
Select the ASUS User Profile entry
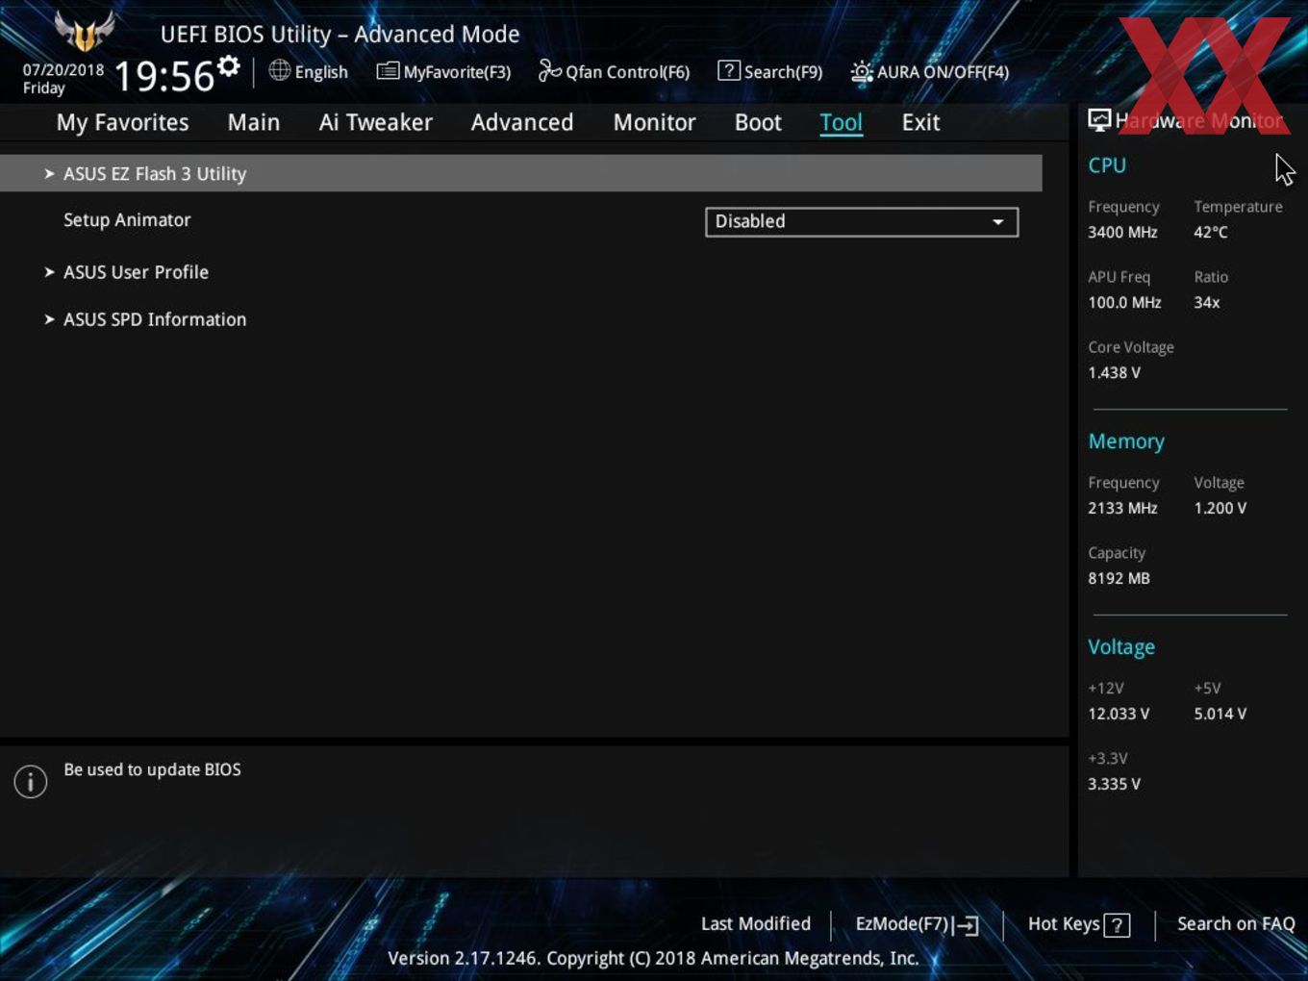pos(136,272)
